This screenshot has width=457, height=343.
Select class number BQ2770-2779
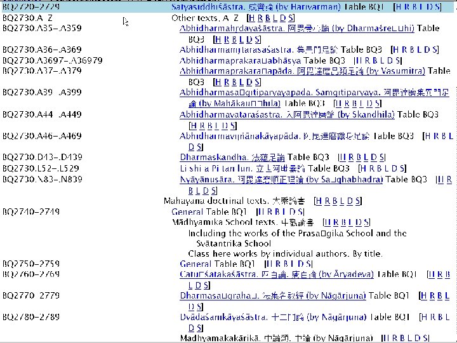pos(31,296)
